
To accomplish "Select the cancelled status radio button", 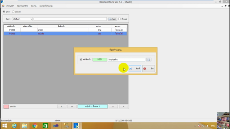I will 13,12.
